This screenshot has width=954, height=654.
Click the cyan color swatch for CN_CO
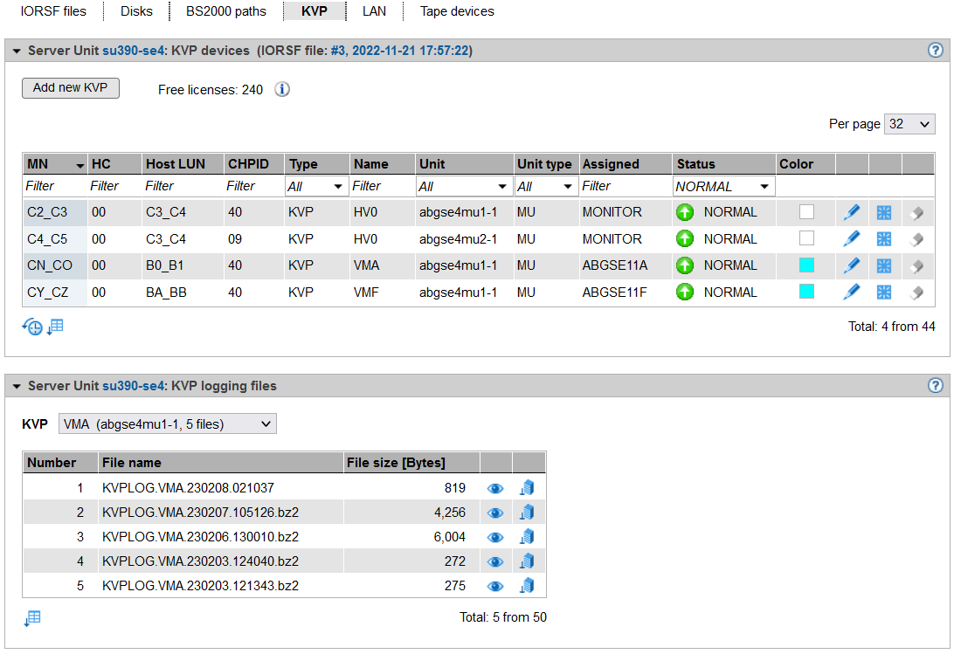pyautogui.click(x=806, y=265)
